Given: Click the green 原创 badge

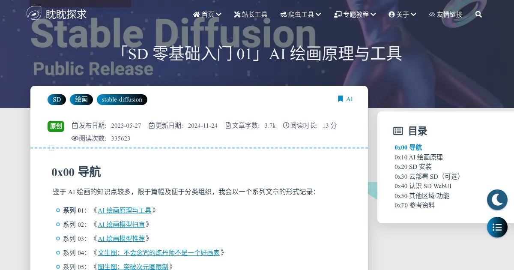Looking at the screenshot, I should 56,126.
